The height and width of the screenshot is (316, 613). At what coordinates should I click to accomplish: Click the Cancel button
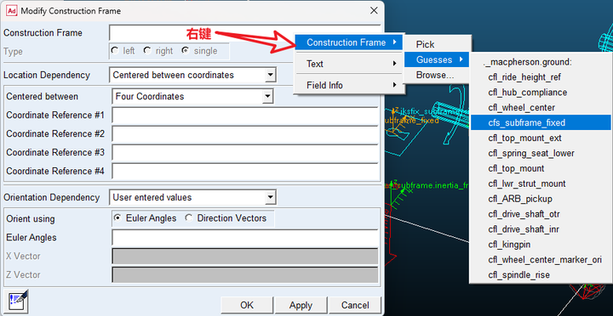tap(355, 305)
